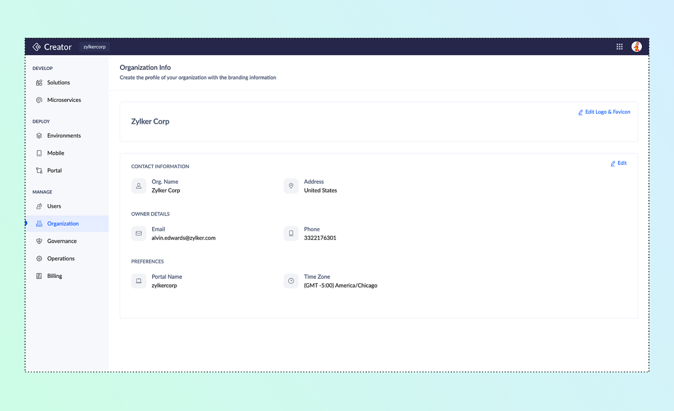The image size is (674, 411).
Task: Click the DEVELOP sidebar heading
Action: pyautogui.click(x=43, y=68)
